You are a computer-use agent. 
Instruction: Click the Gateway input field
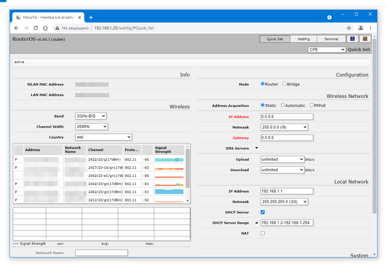(287, 138)
